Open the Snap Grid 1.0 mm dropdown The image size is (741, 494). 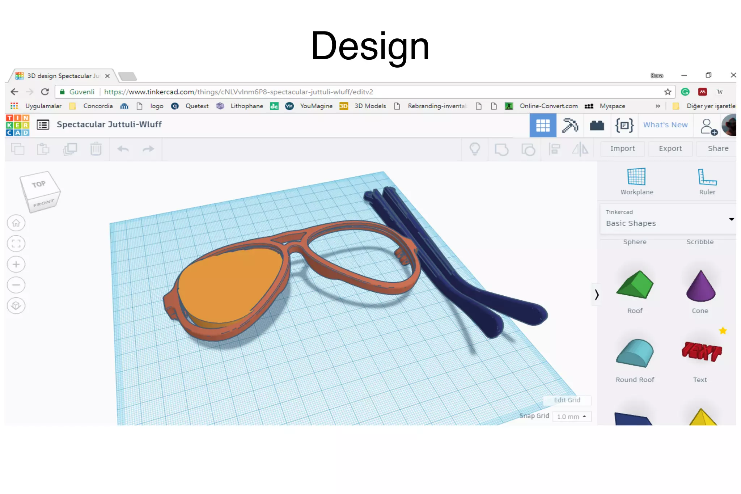572,417
